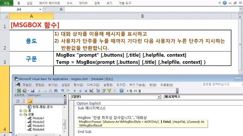Open the Name Box dropdown arrow
The width and height of the screenshot is (243, 136).
pos(40,9)
